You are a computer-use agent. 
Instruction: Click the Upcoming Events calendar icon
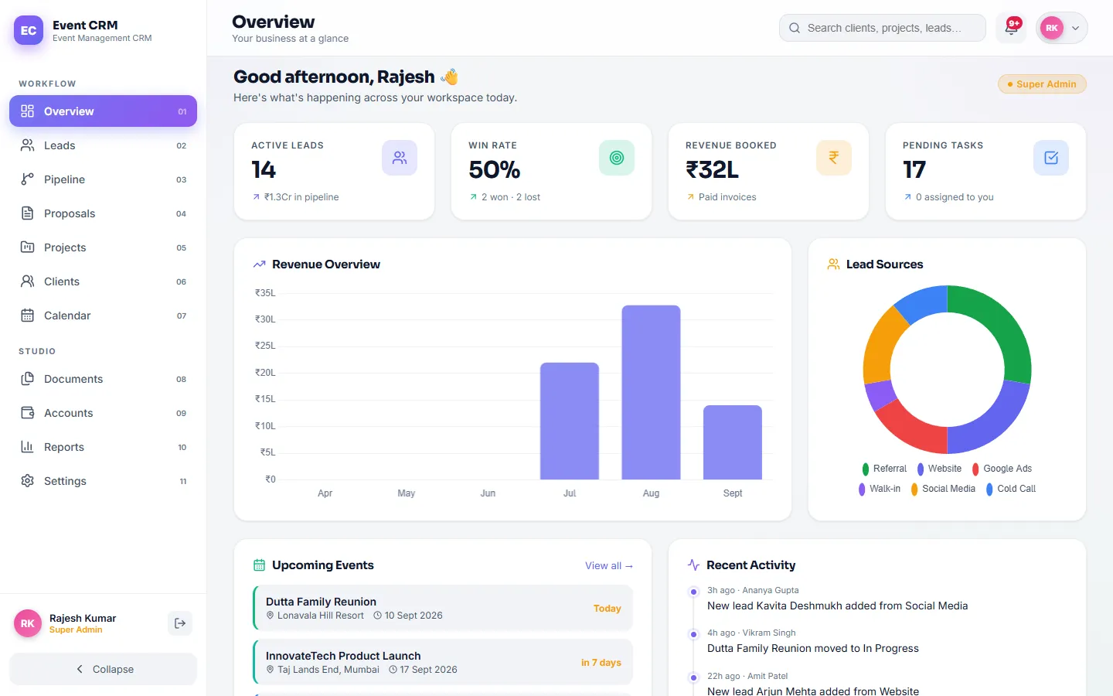point(260,565)
